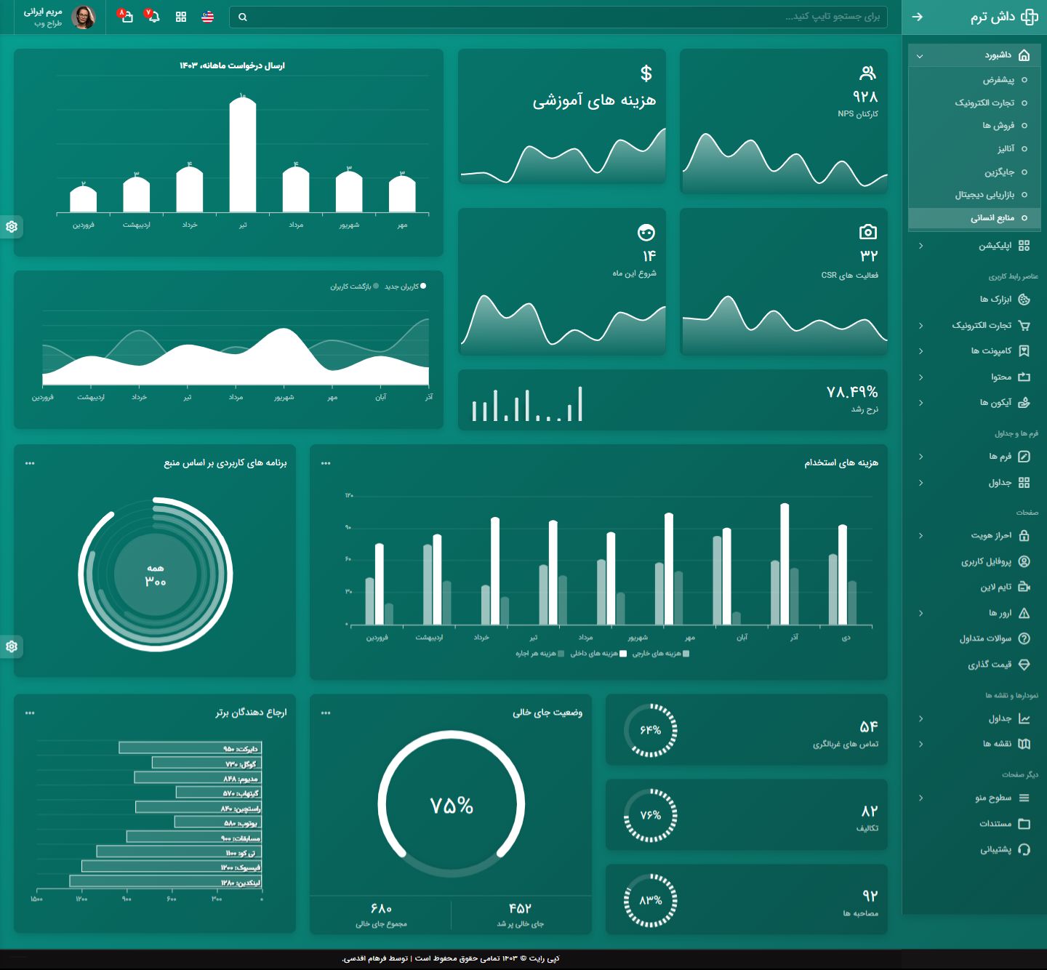Screen dimensions: 1047x970
Task: Open lower settings gear on left edge
Action: pyautogui.click(x=12, y=646)
